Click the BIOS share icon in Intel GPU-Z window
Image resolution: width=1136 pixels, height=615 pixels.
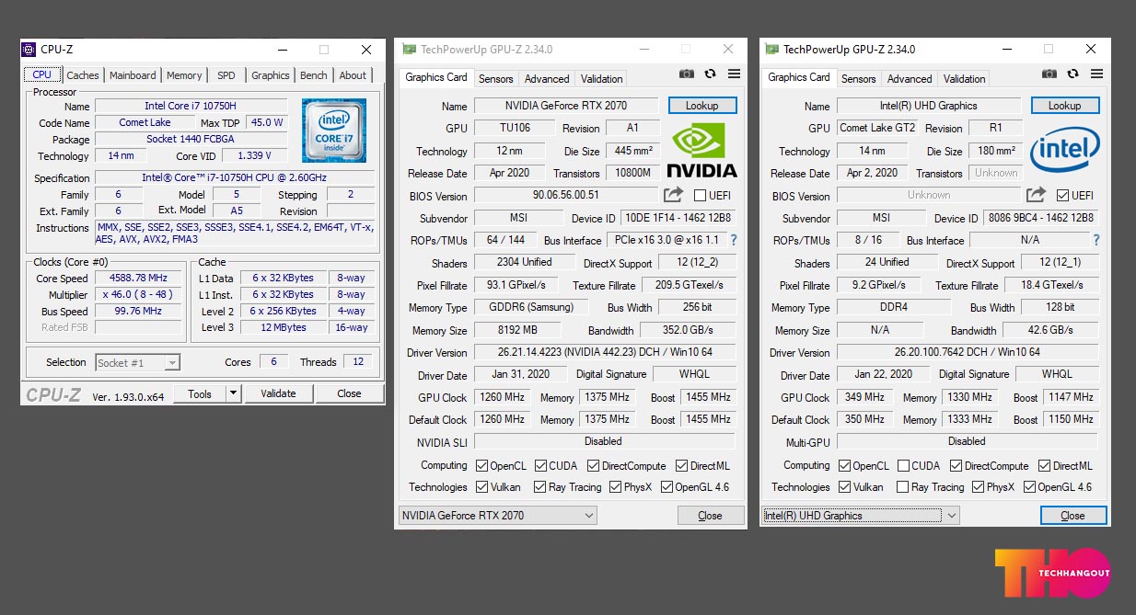click(1036, 194)
